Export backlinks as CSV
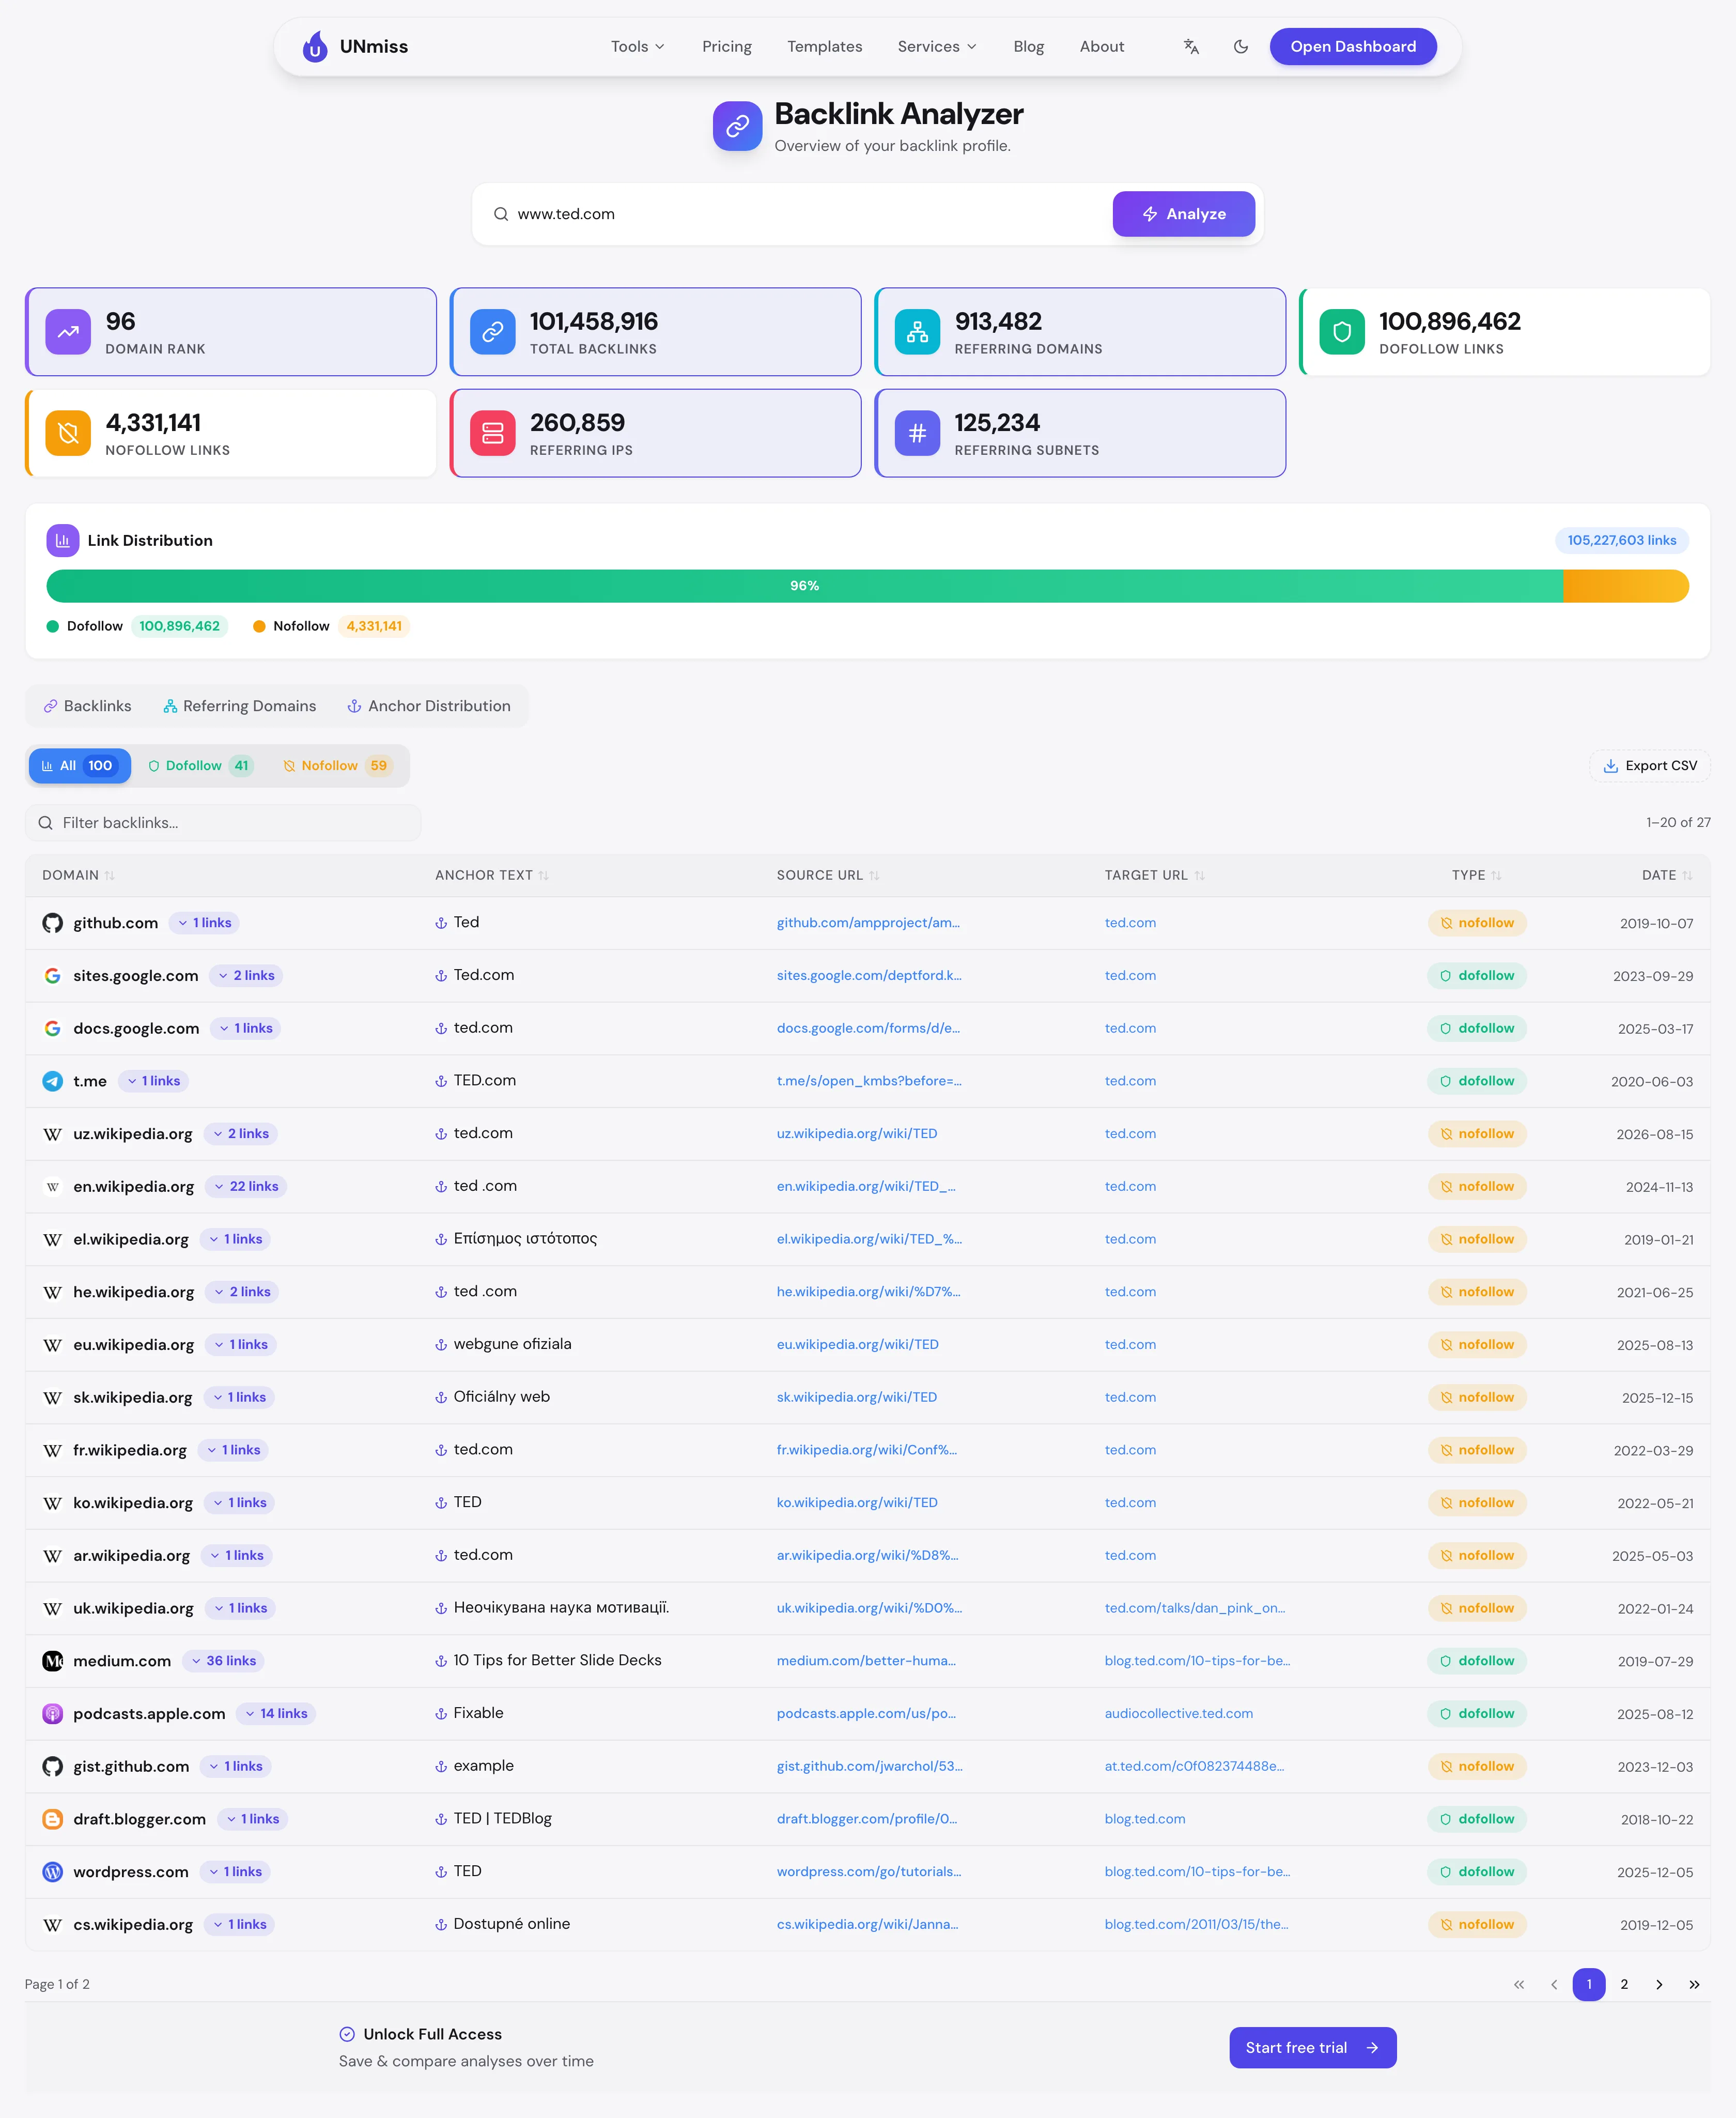This screenshot has height=2118, width=1736. coord(1650,765)
